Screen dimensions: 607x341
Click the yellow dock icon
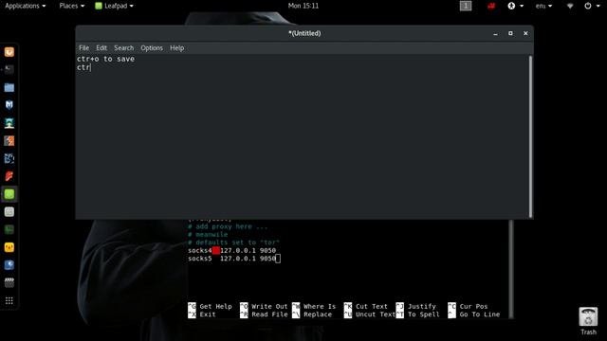pos(9,247)
